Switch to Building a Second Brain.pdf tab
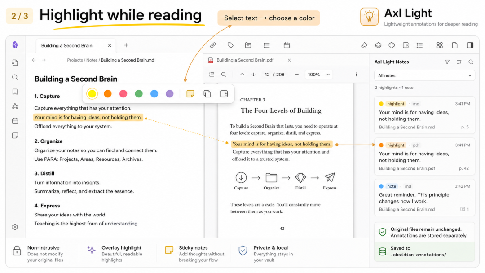The height and width of the screenshot is (273, 485). click(x=245, y=60)
